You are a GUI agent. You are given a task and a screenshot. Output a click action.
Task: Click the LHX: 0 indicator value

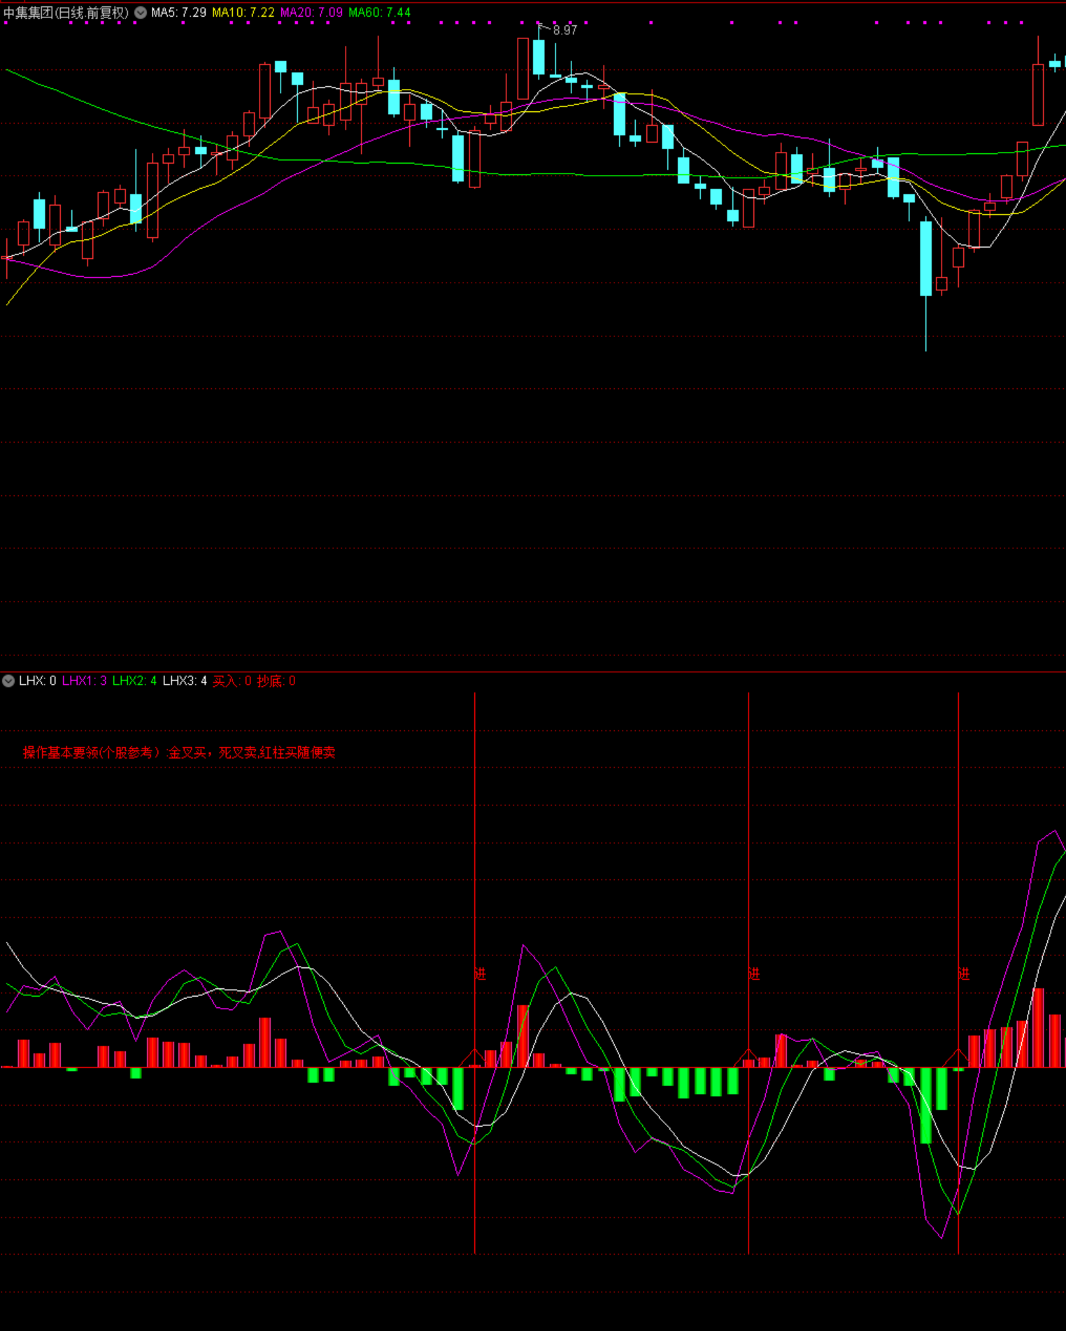38,681
